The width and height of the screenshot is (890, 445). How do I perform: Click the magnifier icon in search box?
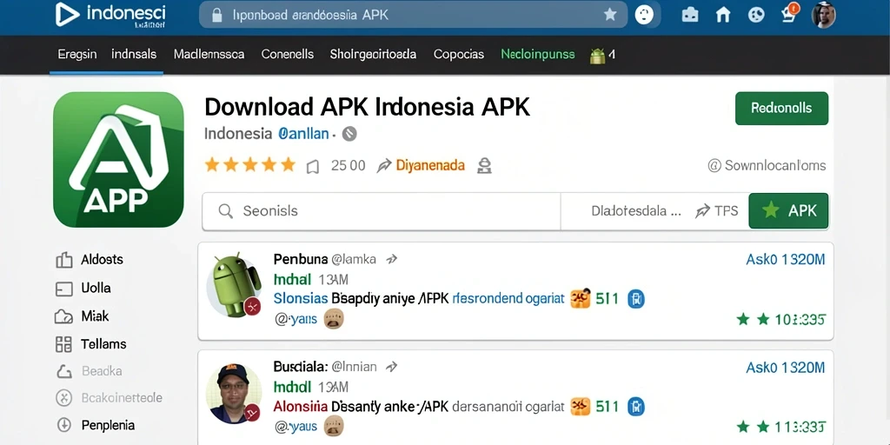(x=225, y=211)
